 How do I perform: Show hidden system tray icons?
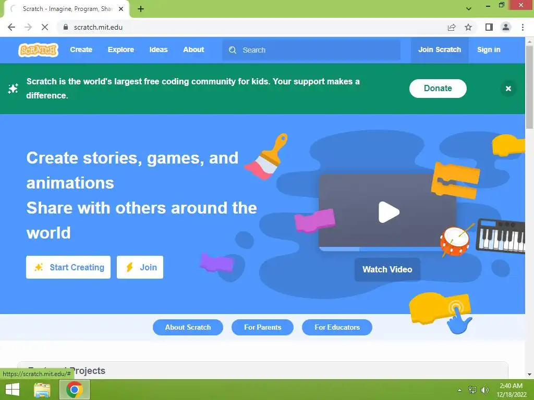pos(459,390)
